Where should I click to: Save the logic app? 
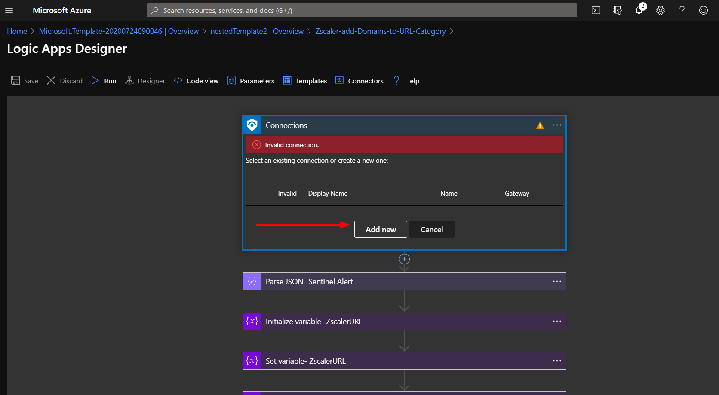tap(25, 81)
